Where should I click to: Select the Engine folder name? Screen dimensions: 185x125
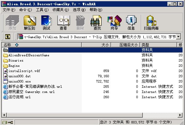pos(14,66)
